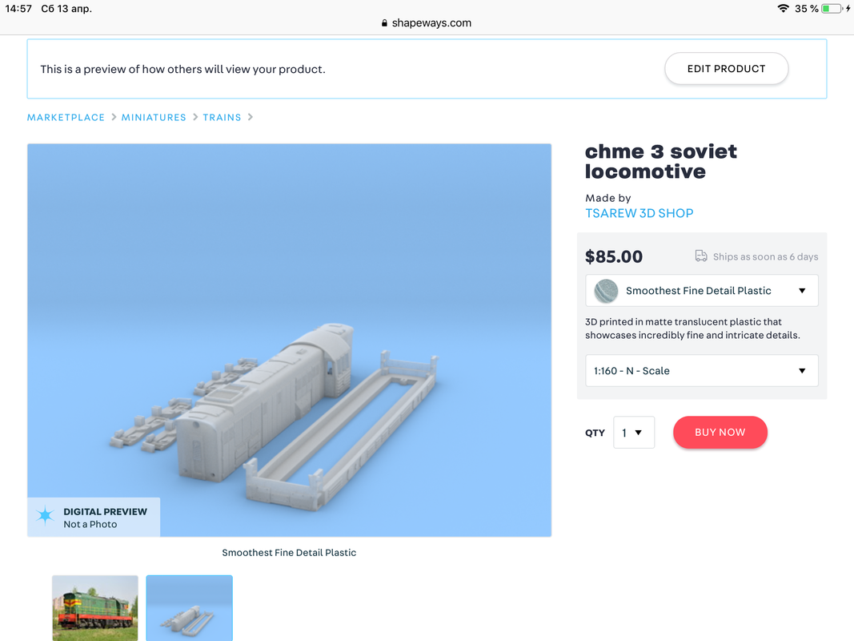
Task: Navigate to the TRAINS breadcrumb
Action: click(223, 117)
